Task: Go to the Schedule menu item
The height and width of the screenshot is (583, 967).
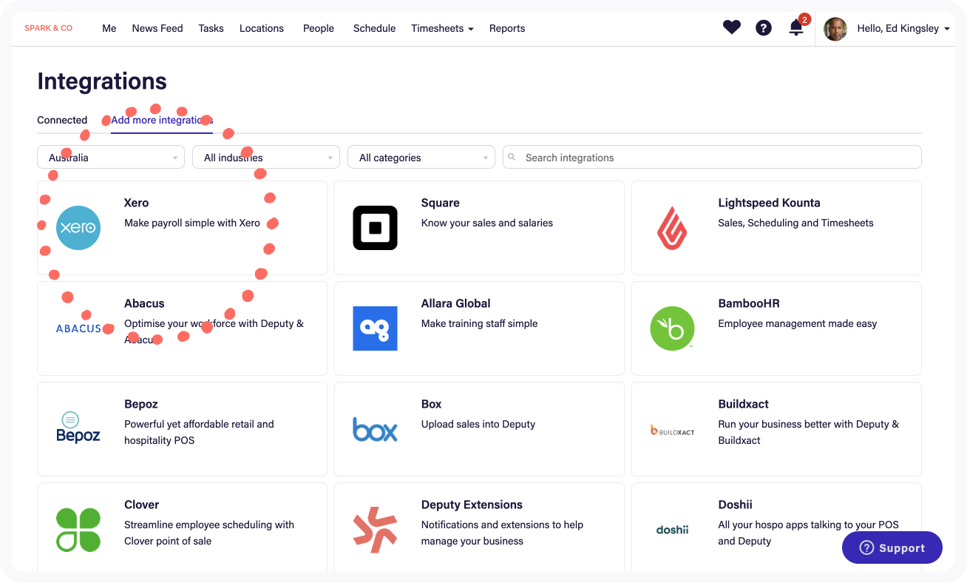Action: (374, 28)
